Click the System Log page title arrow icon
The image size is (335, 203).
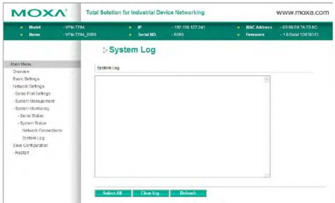[105, 50]
